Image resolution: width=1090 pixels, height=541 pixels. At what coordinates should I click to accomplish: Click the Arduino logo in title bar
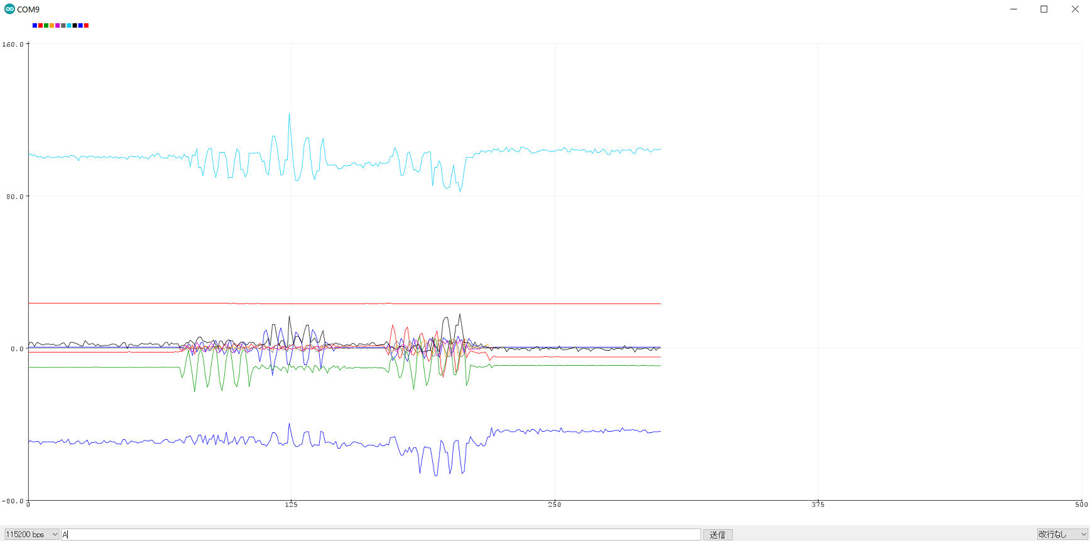[x=9, y=9]
